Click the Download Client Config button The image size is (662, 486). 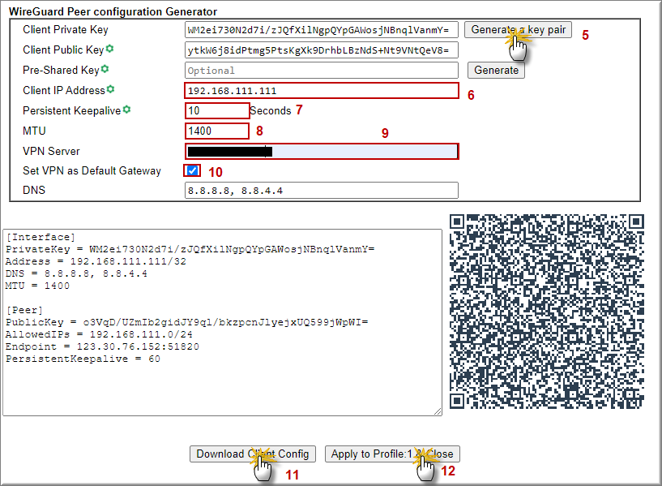(252, 454)
